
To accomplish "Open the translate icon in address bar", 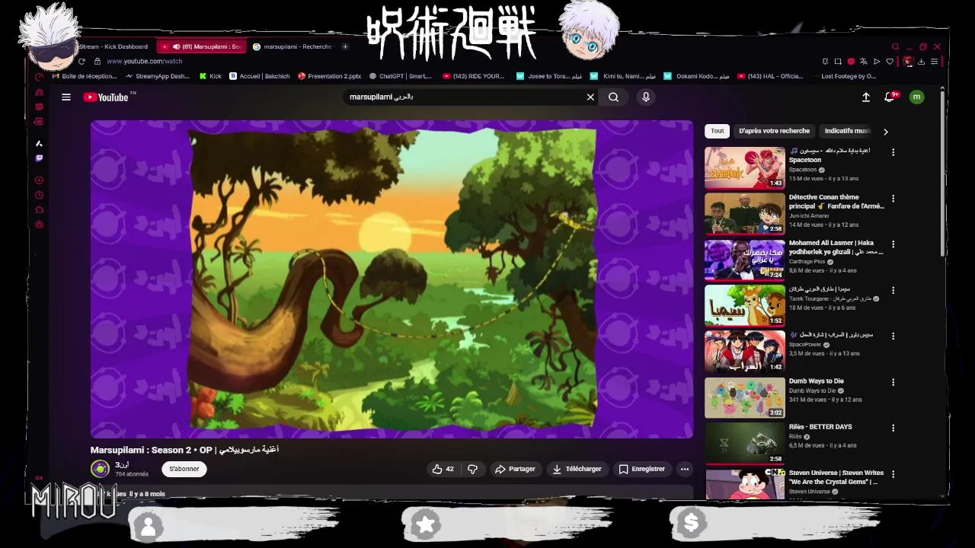I will click(864, 62).
